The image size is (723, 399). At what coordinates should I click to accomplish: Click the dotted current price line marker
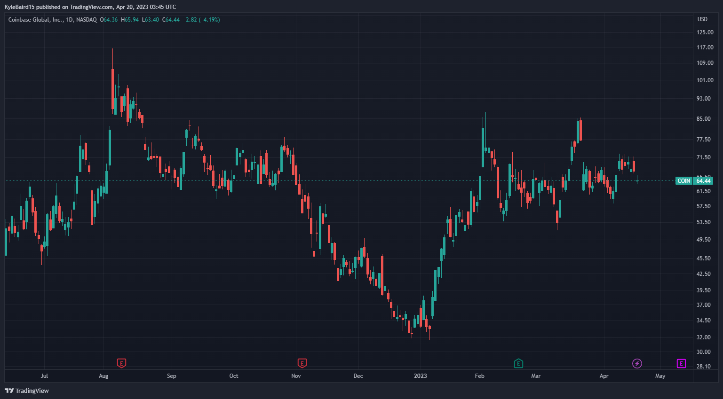click(x=329, y=180)
